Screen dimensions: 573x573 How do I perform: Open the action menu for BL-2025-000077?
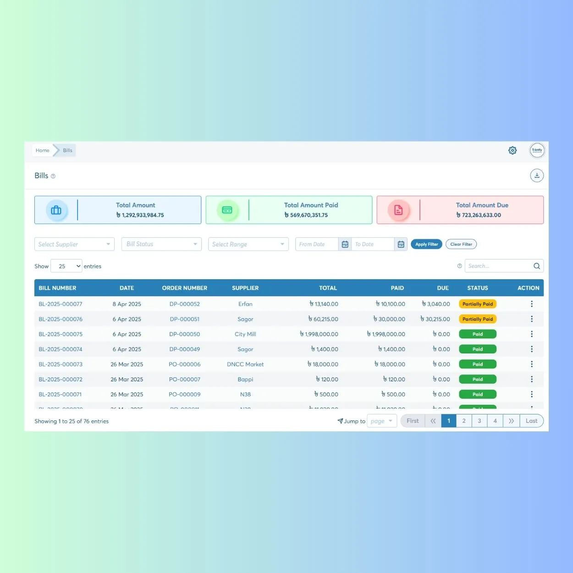[x=532, y=303]
